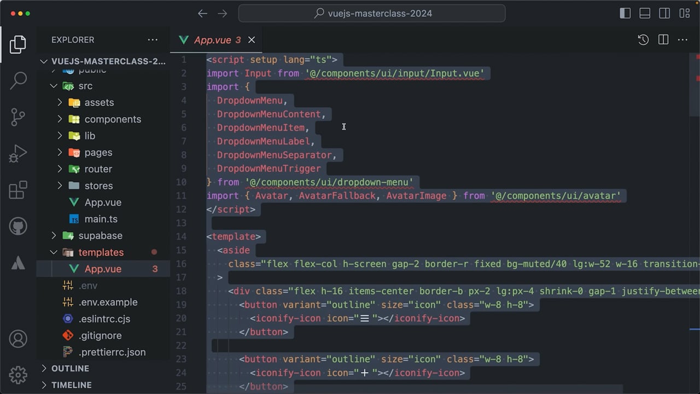Viewport: 700px width, 394px height.
Task: Click the <template> tag on line 14
Action: (234, 236)
